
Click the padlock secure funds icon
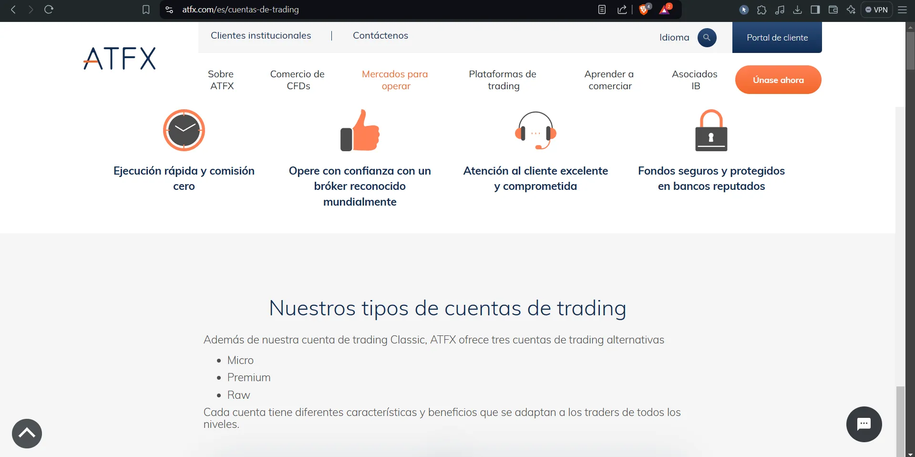point(711,130)
